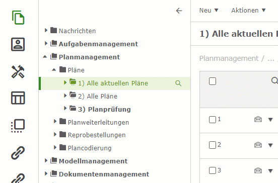The height and width of the screenshot is (183, 278).
Task: Open the documents icon in left sidebar
Action: coord(18,17)
